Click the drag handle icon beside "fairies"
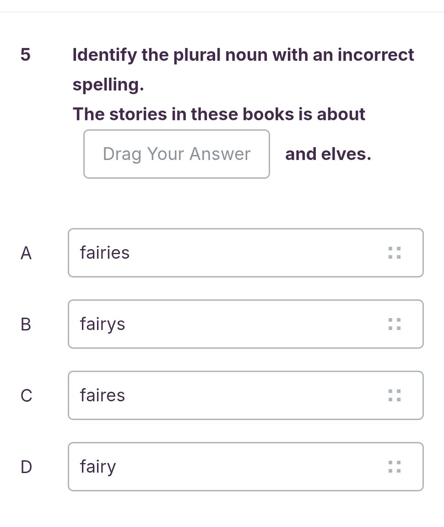The height and width of the screenshot is (527, 444). (394, 253)
